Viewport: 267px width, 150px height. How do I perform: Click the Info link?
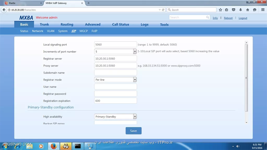pos(215,18)
